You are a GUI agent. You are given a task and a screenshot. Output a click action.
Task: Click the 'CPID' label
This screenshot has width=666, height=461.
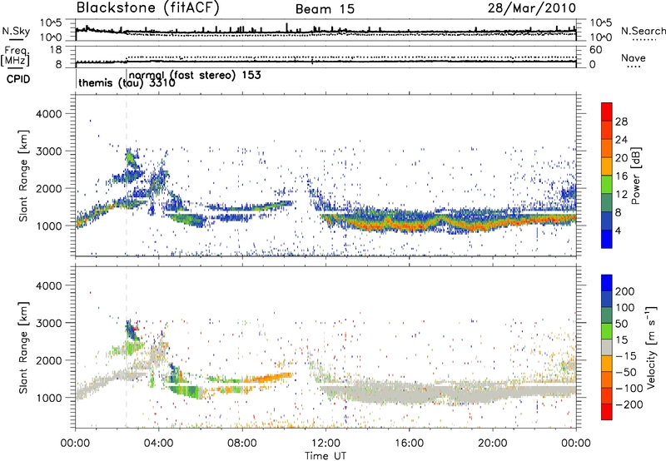coord(18,79)
